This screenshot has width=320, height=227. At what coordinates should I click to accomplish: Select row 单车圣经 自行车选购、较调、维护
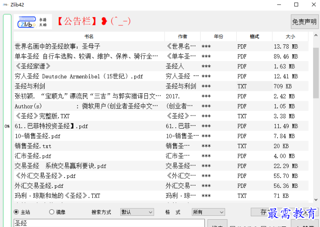tap(161, 56)
